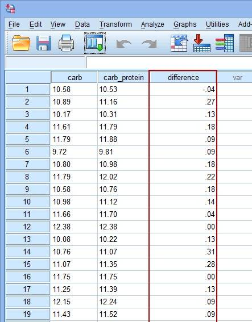The width and height of the screenshot is (252, 322).
Task: Click the Print icon
Action: coord(66,43)
